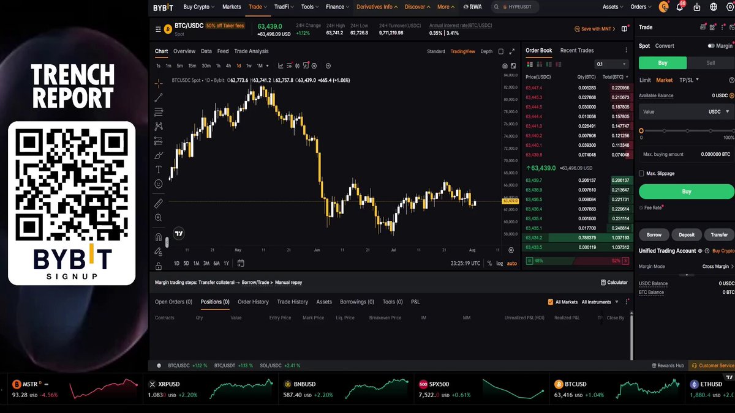Open the emoji sticker tool

(159, 184)
